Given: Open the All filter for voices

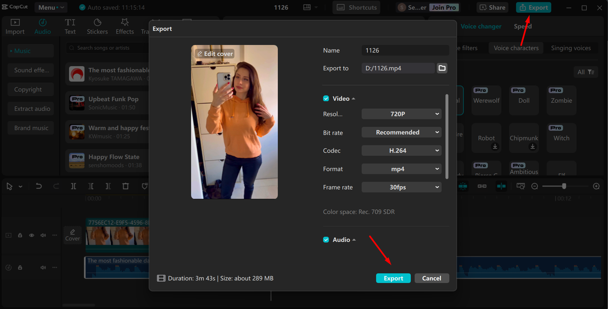Looking at the screenshot, I should tap(586, 72).
